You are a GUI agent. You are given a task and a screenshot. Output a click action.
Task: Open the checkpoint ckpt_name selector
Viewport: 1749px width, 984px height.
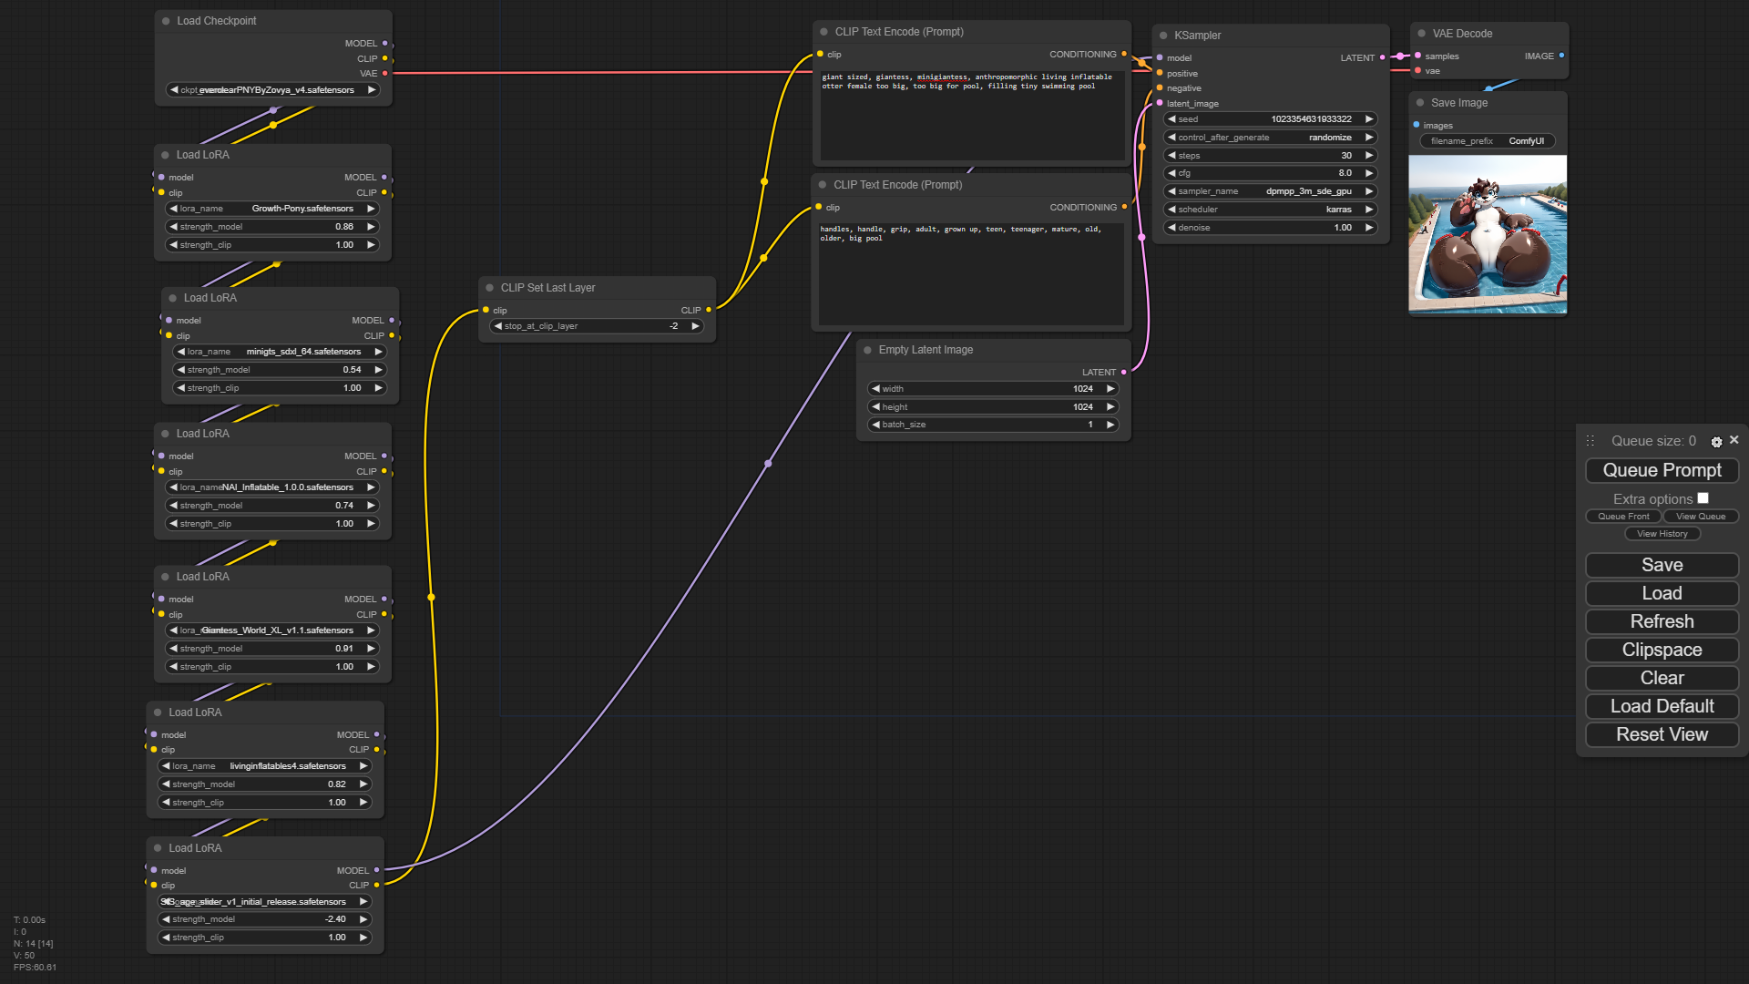tap(272, 90)
